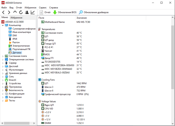The width and height of the screenshot is (175, 126).
Task: Open the Избранное menu in the menu bar
Action: [x=30, y=7]
